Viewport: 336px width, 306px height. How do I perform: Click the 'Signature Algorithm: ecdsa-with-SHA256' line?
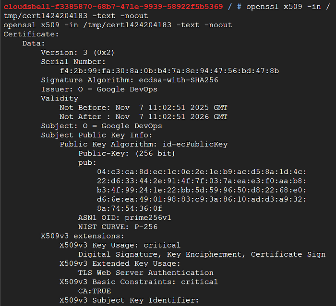pos(130,80)
